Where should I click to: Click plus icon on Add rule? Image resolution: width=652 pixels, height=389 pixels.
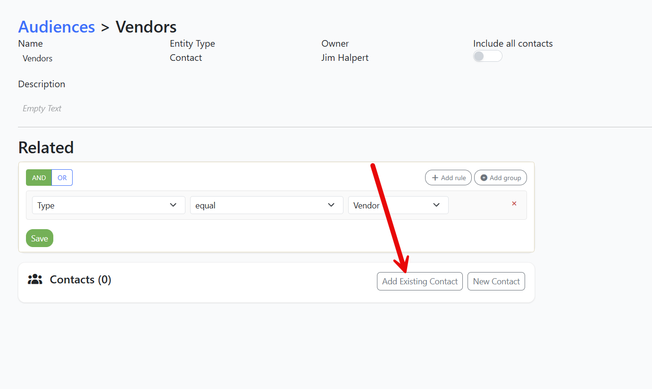(x=435, y=178)
